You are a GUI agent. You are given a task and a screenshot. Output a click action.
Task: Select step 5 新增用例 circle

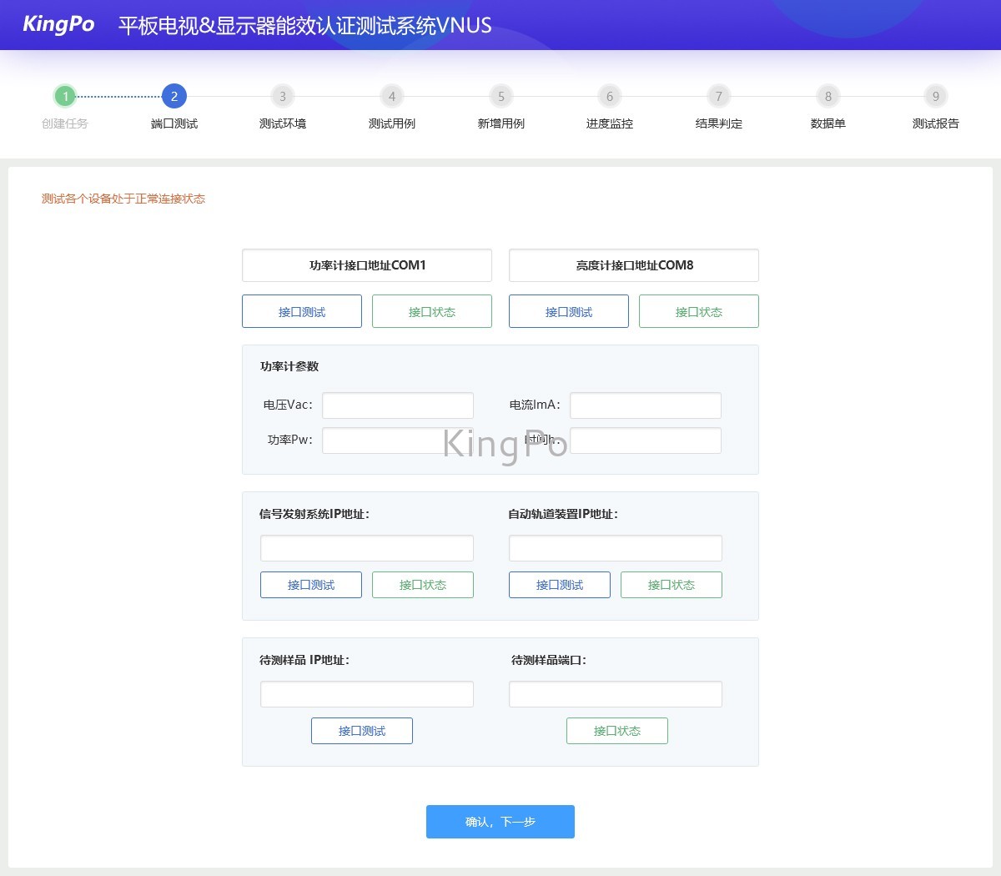[x=501, y=96]
